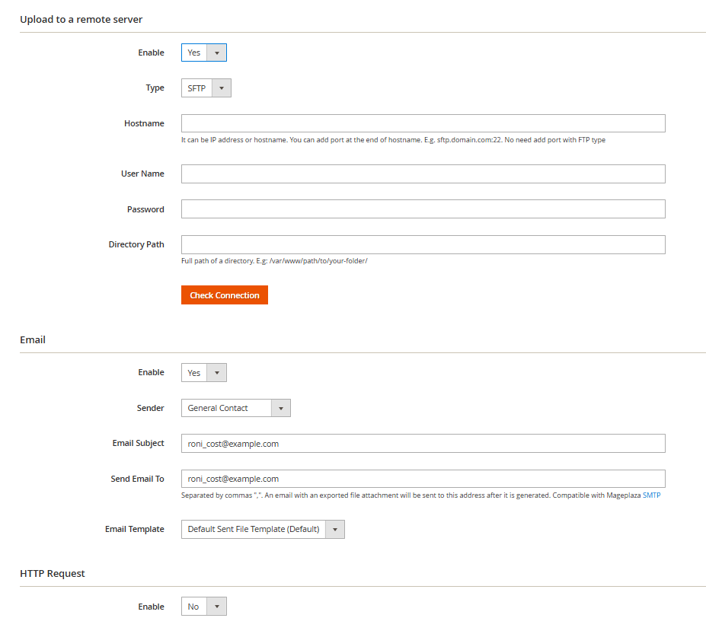The height and width of the screenshot is (618, 706).
Task: Open the Enable dropdown under Upload to a remote server
Action: coord(203,53)
